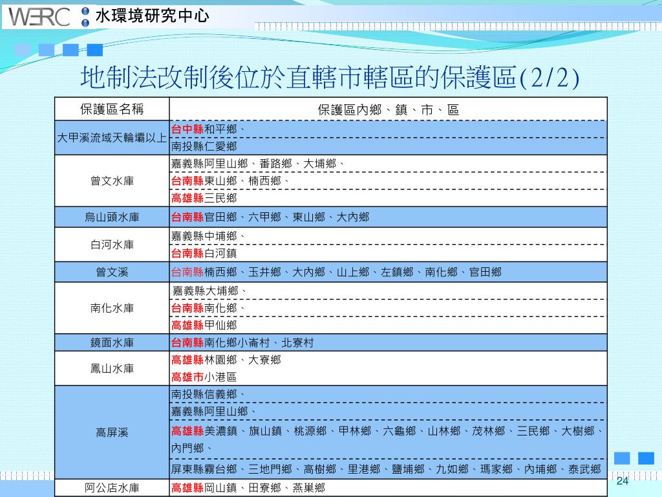Click the row 台南縣楠西鄉、玉井鄉、大內鄉

click(x=388, y=272)
